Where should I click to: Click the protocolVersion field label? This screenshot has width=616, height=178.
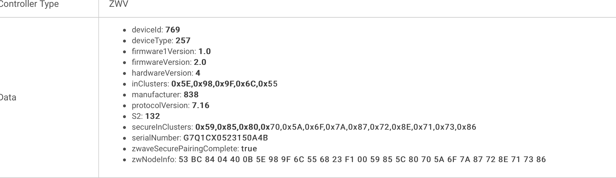(160, 105)
